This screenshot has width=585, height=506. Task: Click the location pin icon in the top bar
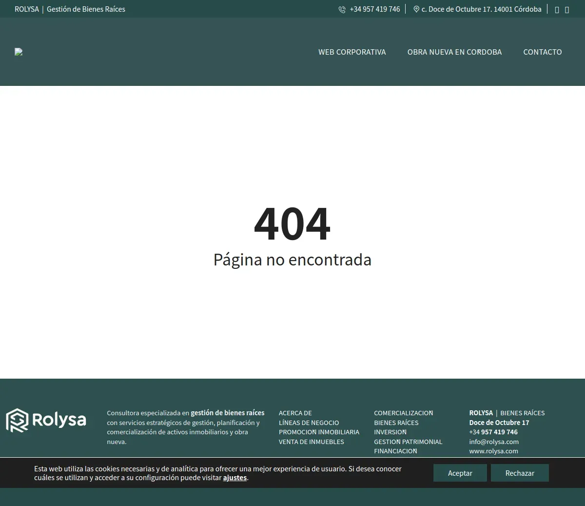click(416, 9)
